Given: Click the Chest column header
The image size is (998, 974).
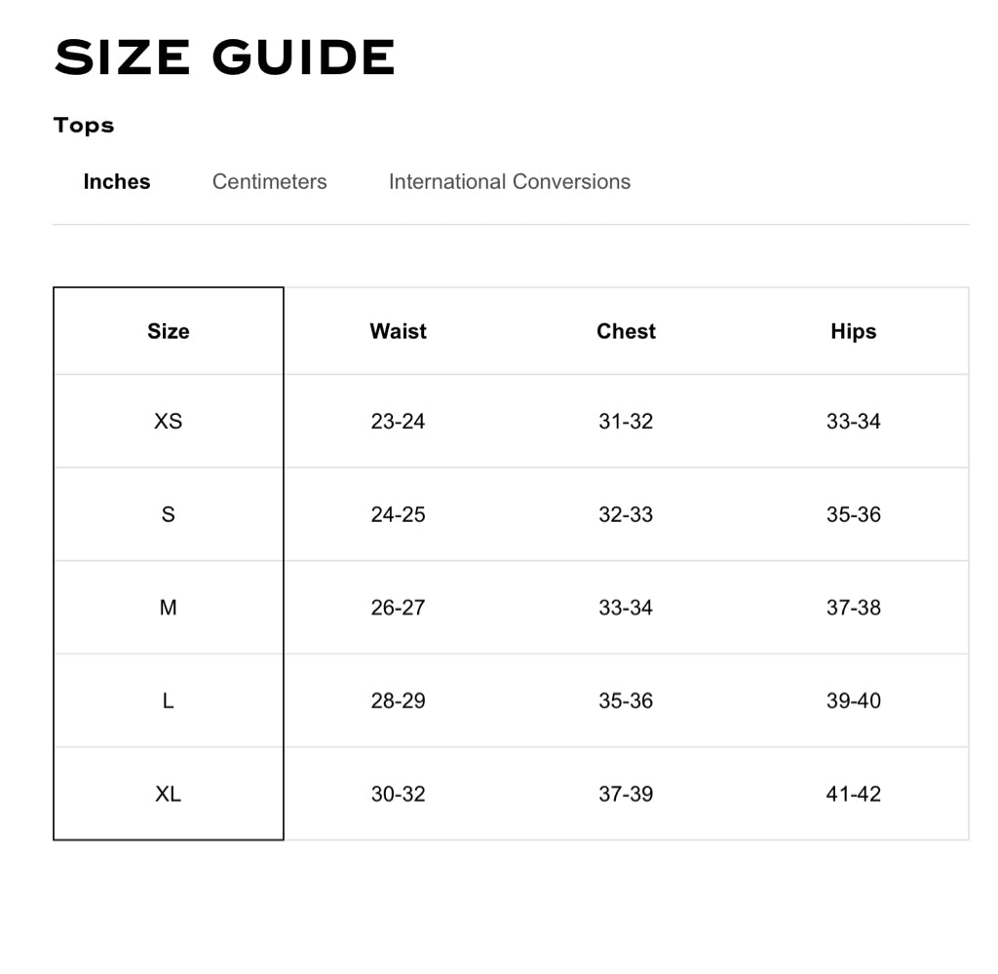Looking at the screenshot, I should click(x=626, y=331).
